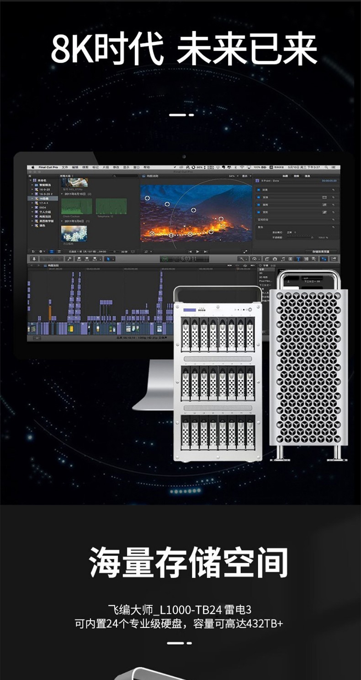Toggle the 变换 blue checkbox in inspector
Image resolution: width=361 pixels, height=680 pixels.
pos(258,197)
